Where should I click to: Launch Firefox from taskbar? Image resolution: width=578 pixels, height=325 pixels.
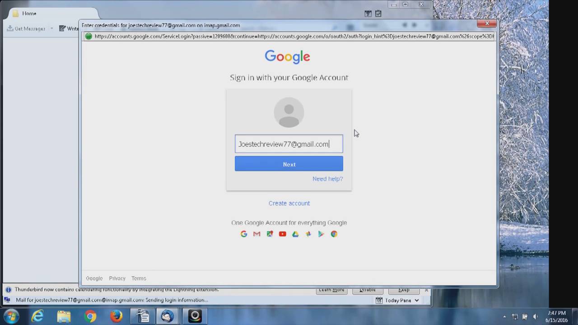click(117, 316)
